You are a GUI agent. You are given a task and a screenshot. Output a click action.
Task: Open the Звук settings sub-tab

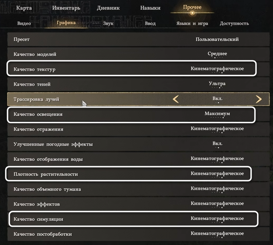108,23
